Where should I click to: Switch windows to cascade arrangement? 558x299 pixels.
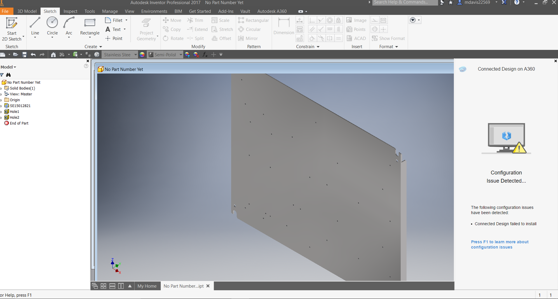95,286
